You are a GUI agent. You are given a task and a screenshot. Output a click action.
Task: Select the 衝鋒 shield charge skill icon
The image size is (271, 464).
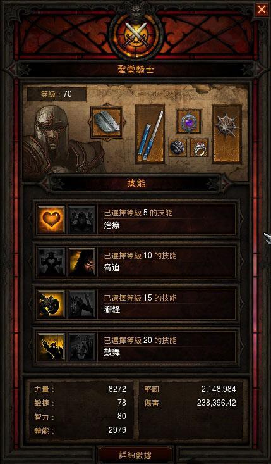[51, 304]
